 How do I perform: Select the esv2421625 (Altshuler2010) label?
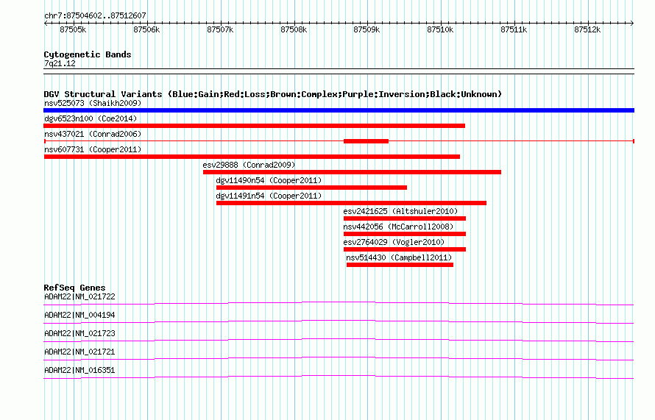(x=400, y=211)
